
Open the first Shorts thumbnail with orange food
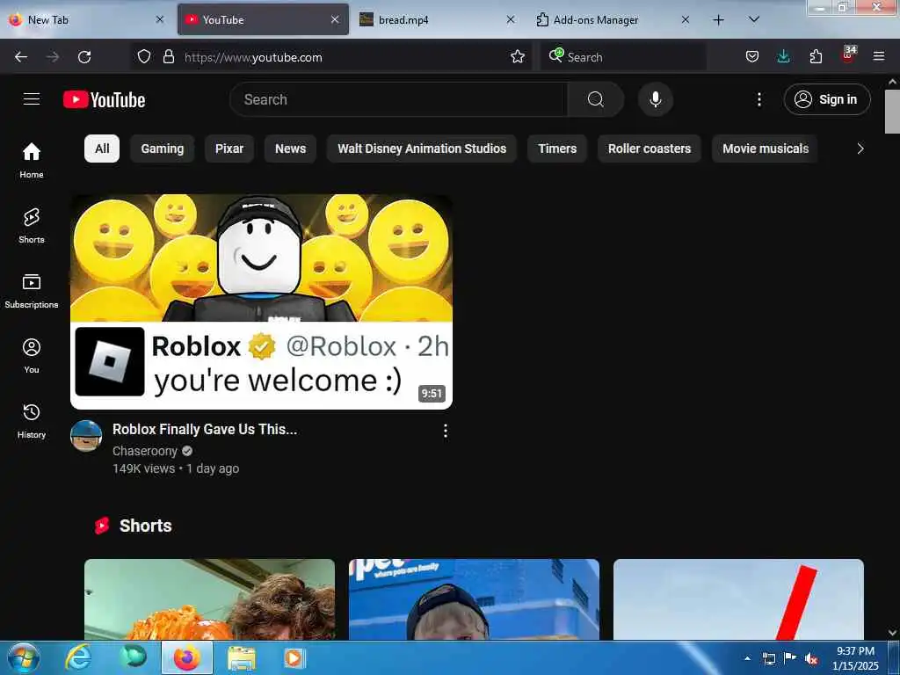(x=209, y=599)
